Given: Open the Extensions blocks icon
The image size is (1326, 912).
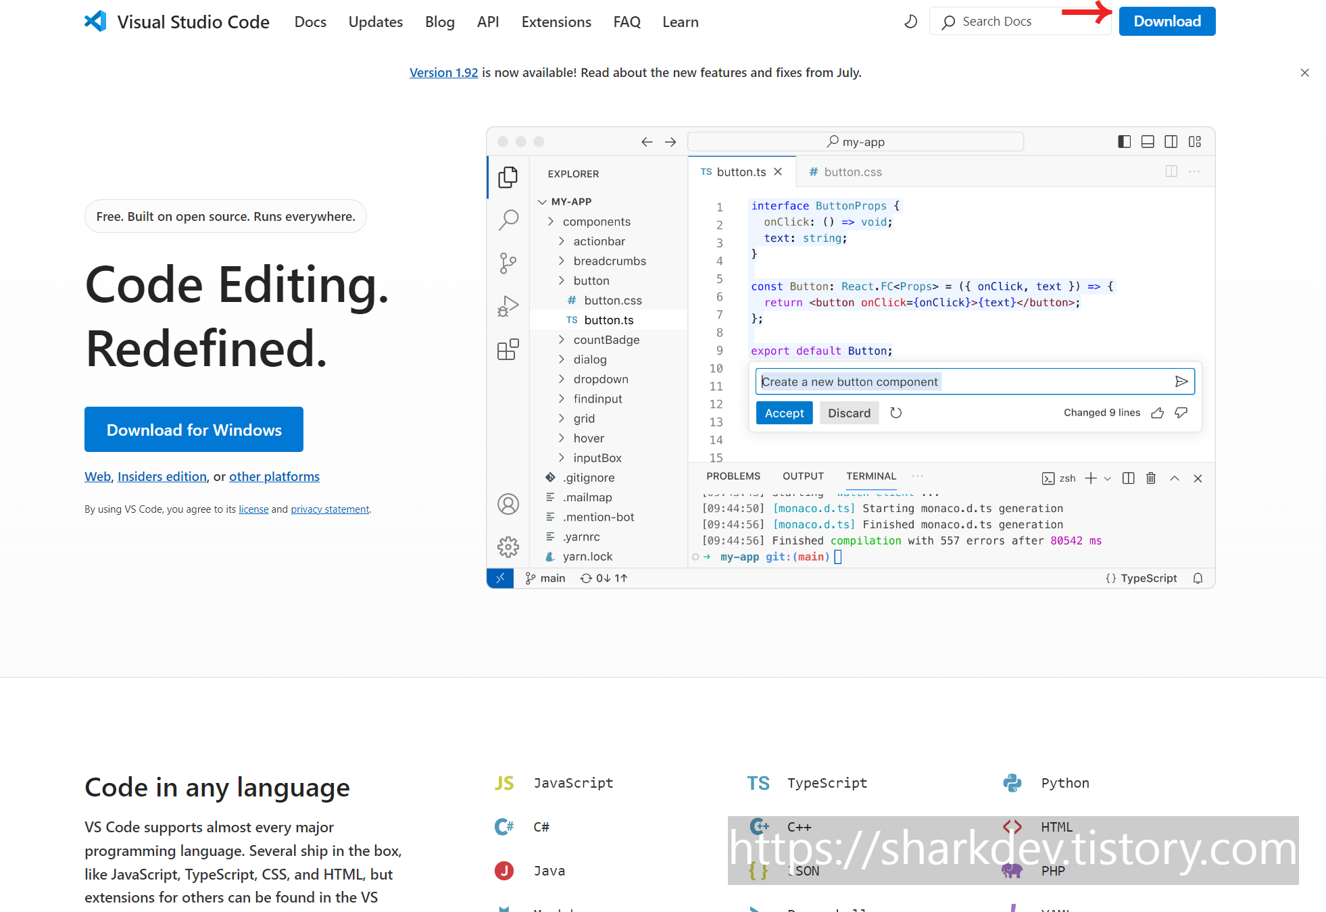Looking at the screenshot, I should [x=508, y=349].
